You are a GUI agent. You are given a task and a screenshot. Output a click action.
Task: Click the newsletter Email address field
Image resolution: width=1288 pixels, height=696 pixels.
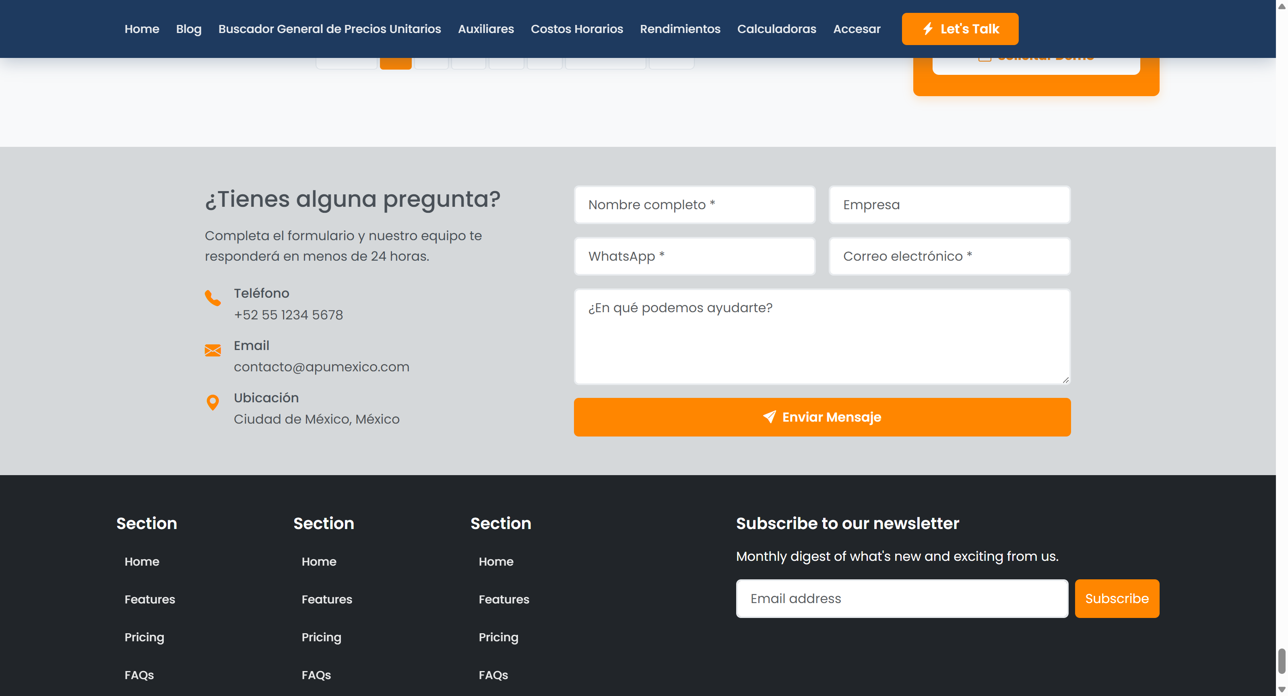click(902, 599)
